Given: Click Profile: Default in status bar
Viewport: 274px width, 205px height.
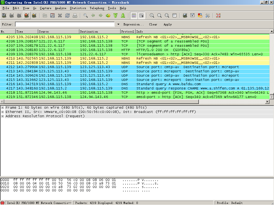Looking at the screenshot, I should tap(230, 203).
